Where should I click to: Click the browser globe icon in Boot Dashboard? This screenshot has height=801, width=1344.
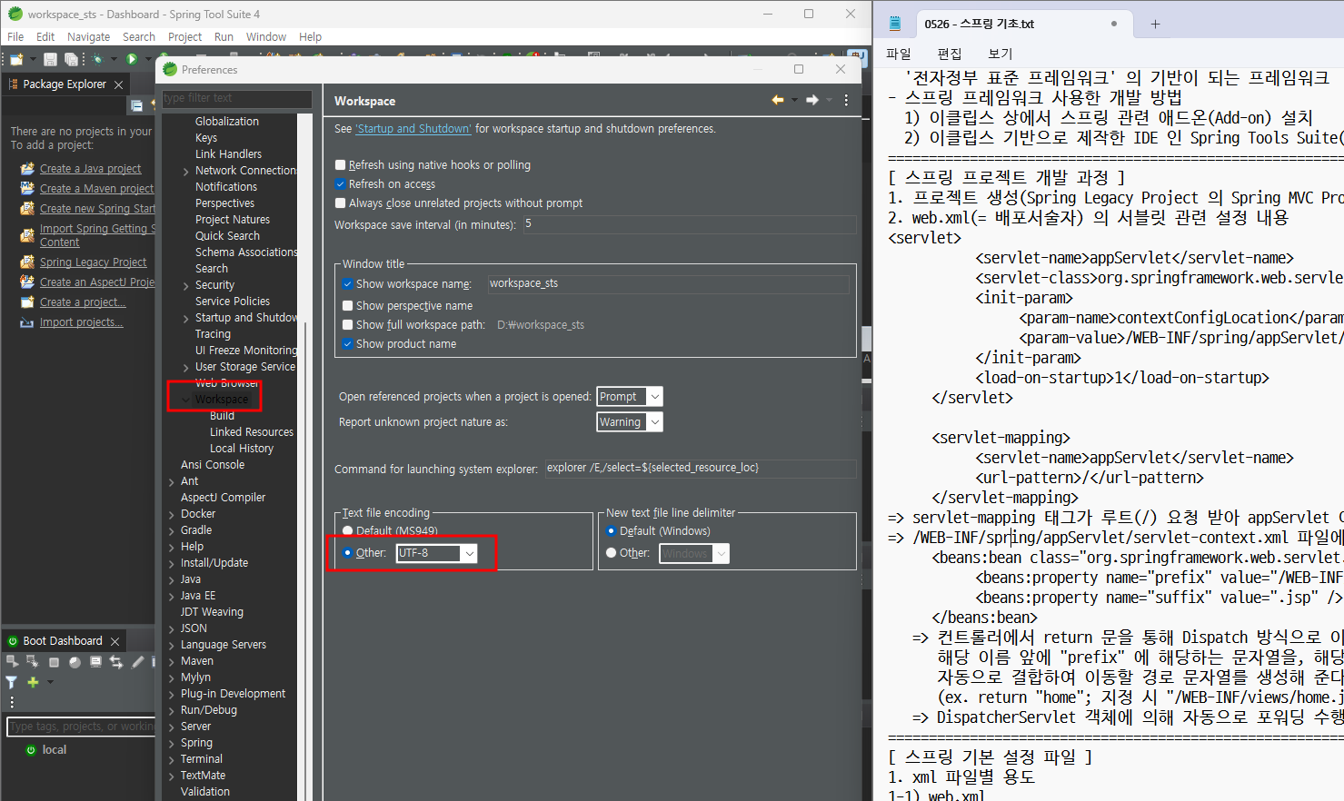(x=75, y=662)
